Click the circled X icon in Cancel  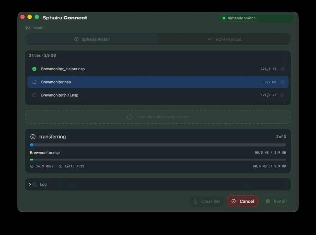pyautogui.click(x=234, y=201)
